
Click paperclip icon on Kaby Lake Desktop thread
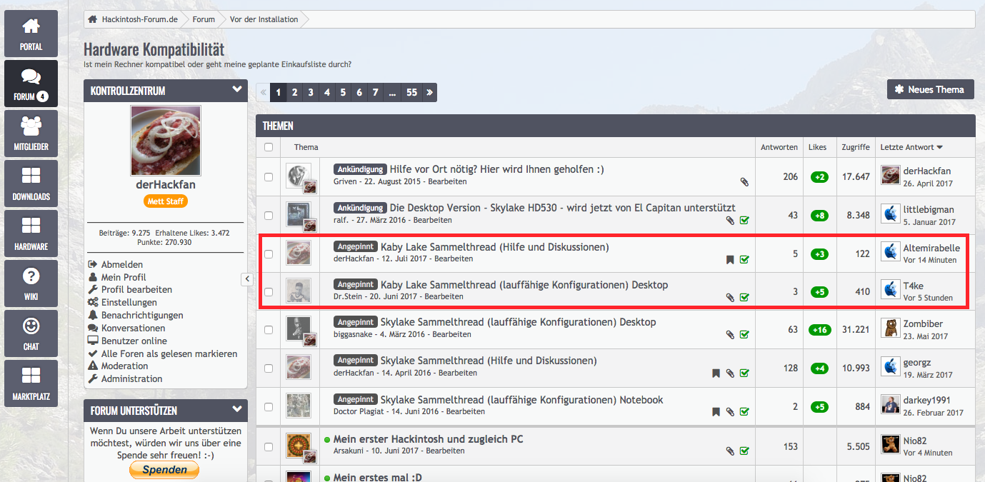click(730, 297)
